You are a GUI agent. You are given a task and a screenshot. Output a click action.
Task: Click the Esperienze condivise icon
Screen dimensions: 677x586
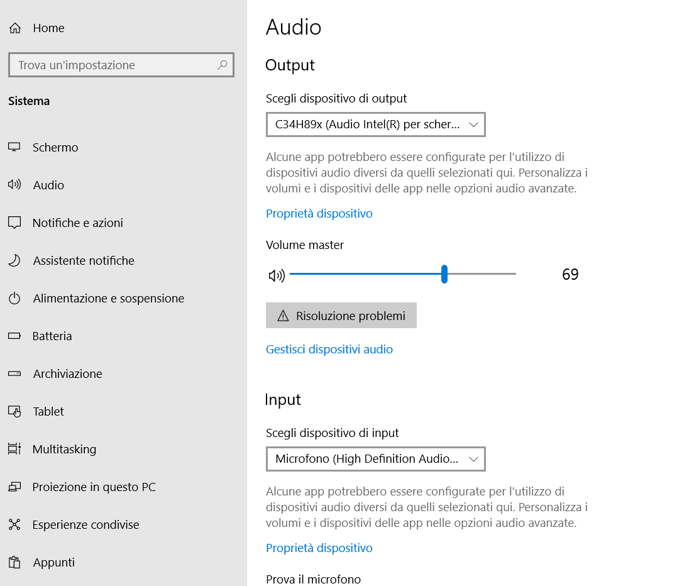click(16, 524)
